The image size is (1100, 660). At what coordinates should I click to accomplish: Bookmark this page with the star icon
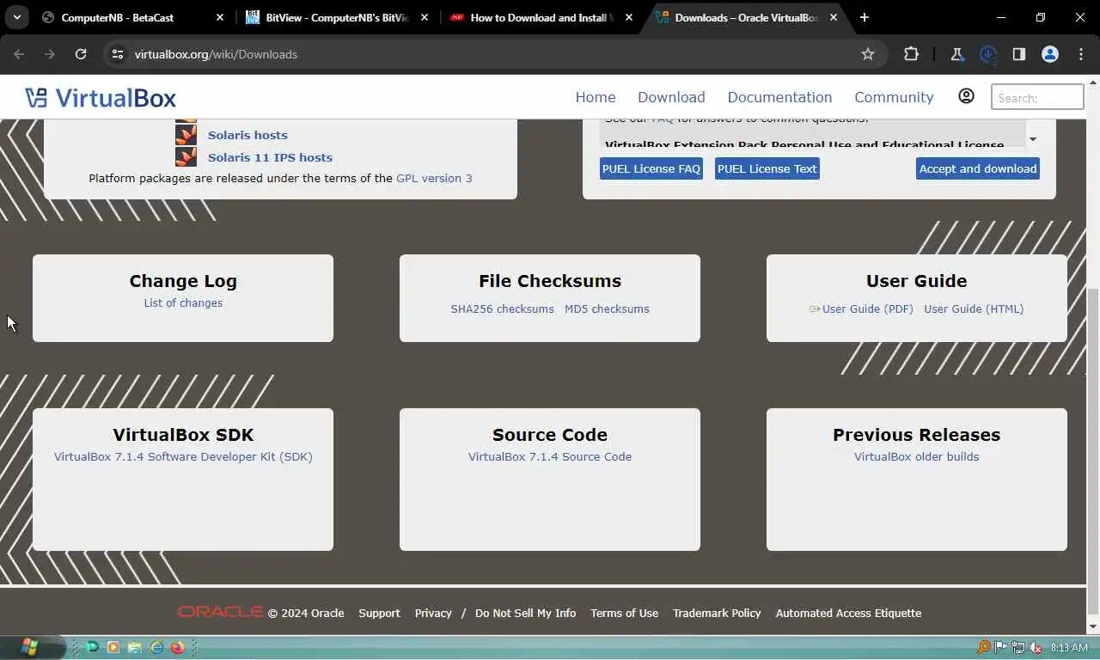(x=868, y=54)
